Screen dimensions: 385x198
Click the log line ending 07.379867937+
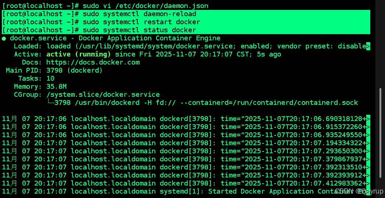click(x=186, y=159)
